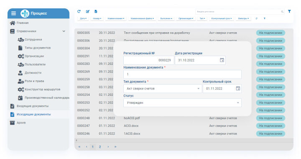
Task: Click file name ACI3.docx in row 0000247
Action: [131, 126]
